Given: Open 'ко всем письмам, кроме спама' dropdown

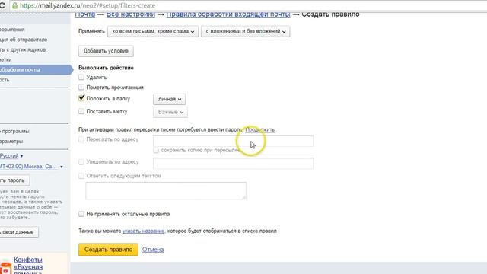Looking at the screenshot, I should tap(153, 31).
